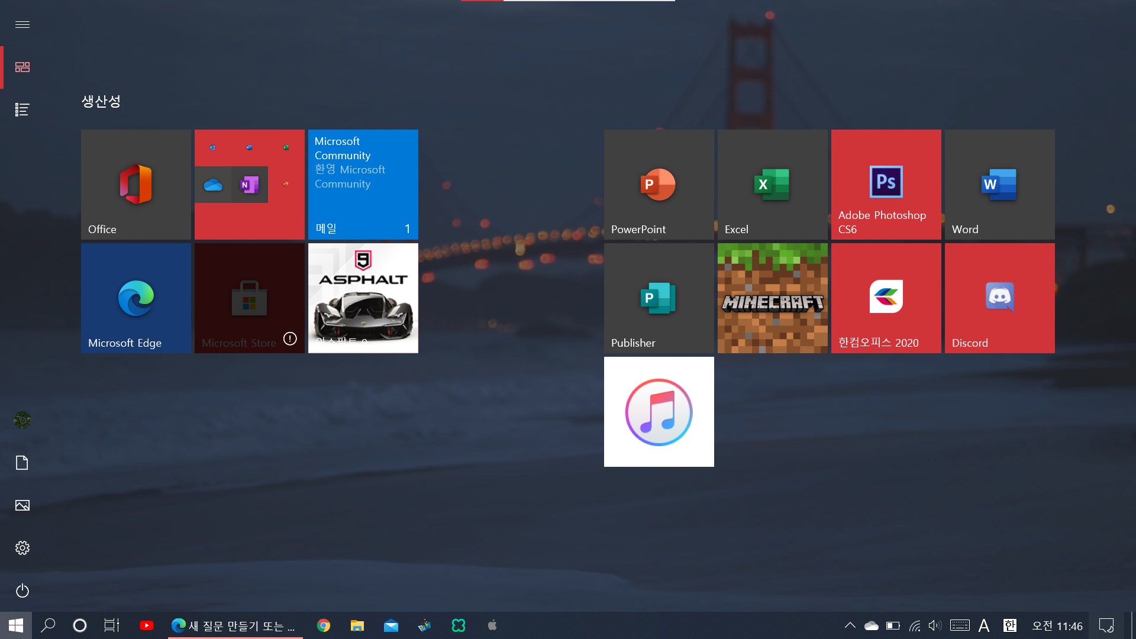Open Mail app from taskbar

pos(391,625)
